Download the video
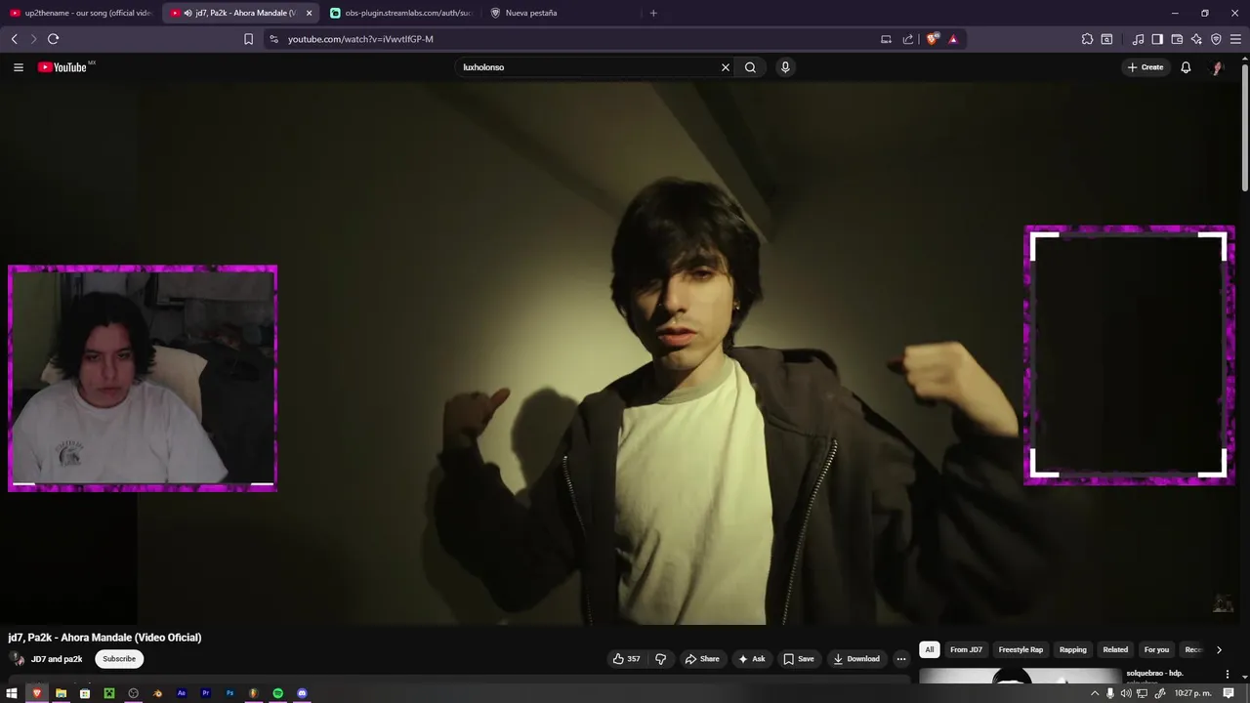 (x=855, y=659)
